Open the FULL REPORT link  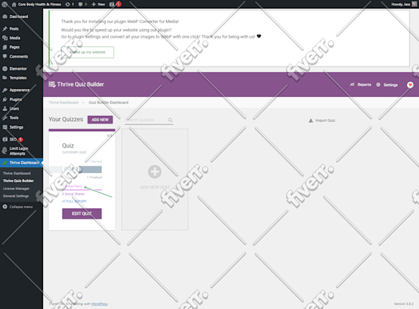74,201
